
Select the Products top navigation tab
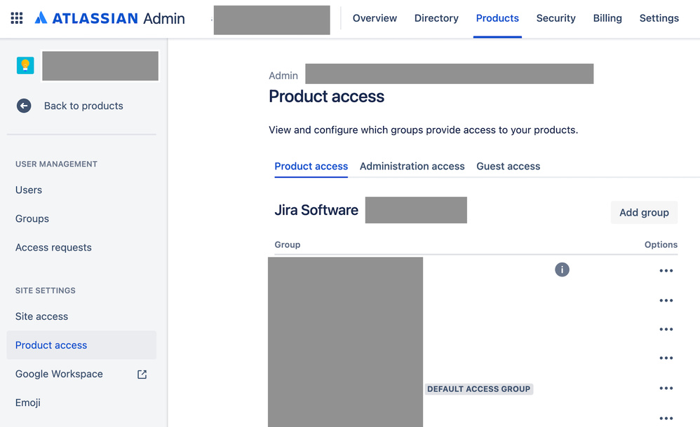(x=497, y=18)
